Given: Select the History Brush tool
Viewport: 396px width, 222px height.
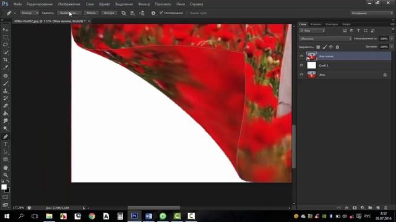Looking at the screenshot, I should pyautogui.click(x=6, y=99).
